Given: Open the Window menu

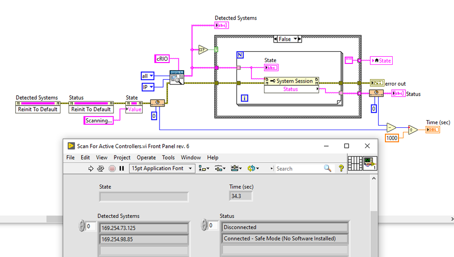Looking at the screenshot, I should click(191, 157).
